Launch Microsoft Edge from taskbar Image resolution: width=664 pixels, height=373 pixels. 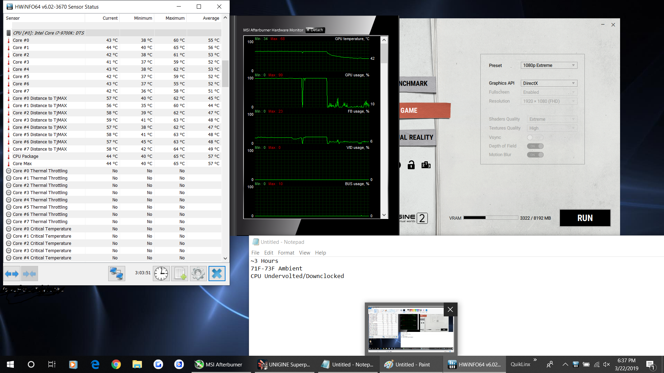point(95,364)
